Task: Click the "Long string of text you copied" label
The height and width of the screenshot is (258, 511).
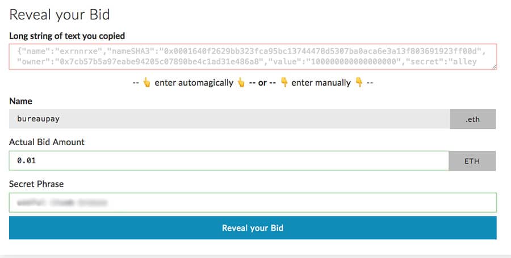Action: tap(67, 36)
